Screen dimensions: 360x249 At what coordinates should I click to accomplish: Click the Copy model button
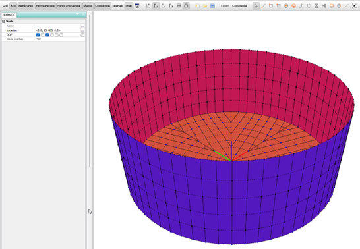pyautogui.click(x=240, y=6)
